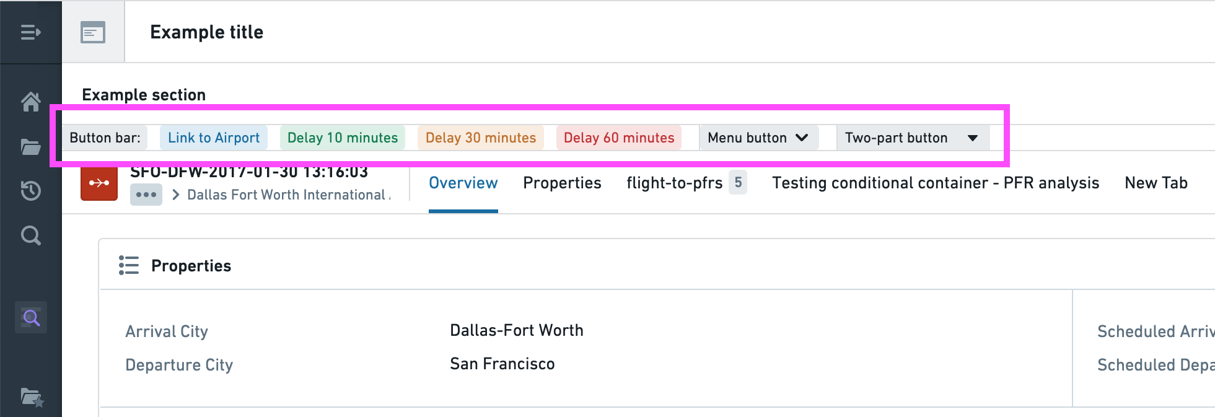Open the folder files icon in sidebar
The height and width of the screenshot is (417, 1215).
(x=31, y=147)
